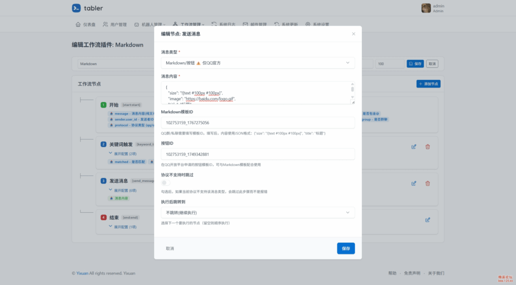
Task: Expand 展开配置 (2项) in 关键词触发
Action: 123,154
